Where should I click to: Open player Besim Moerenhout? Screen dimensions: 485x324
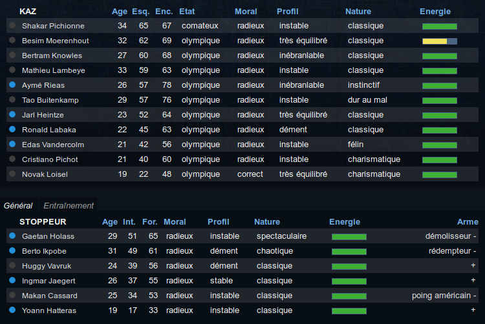56,41
